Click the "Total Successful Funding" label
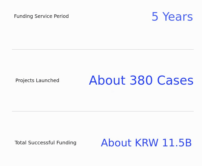This screenshot has width=202, height=166. pyautogui.click(x=45, y=143)
